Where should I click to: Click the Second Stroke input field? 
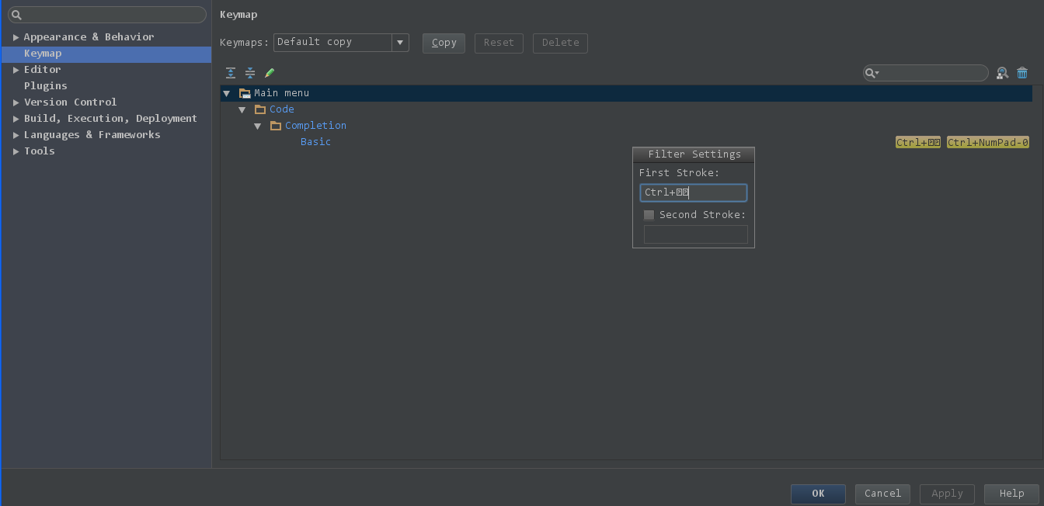(696, 234)
